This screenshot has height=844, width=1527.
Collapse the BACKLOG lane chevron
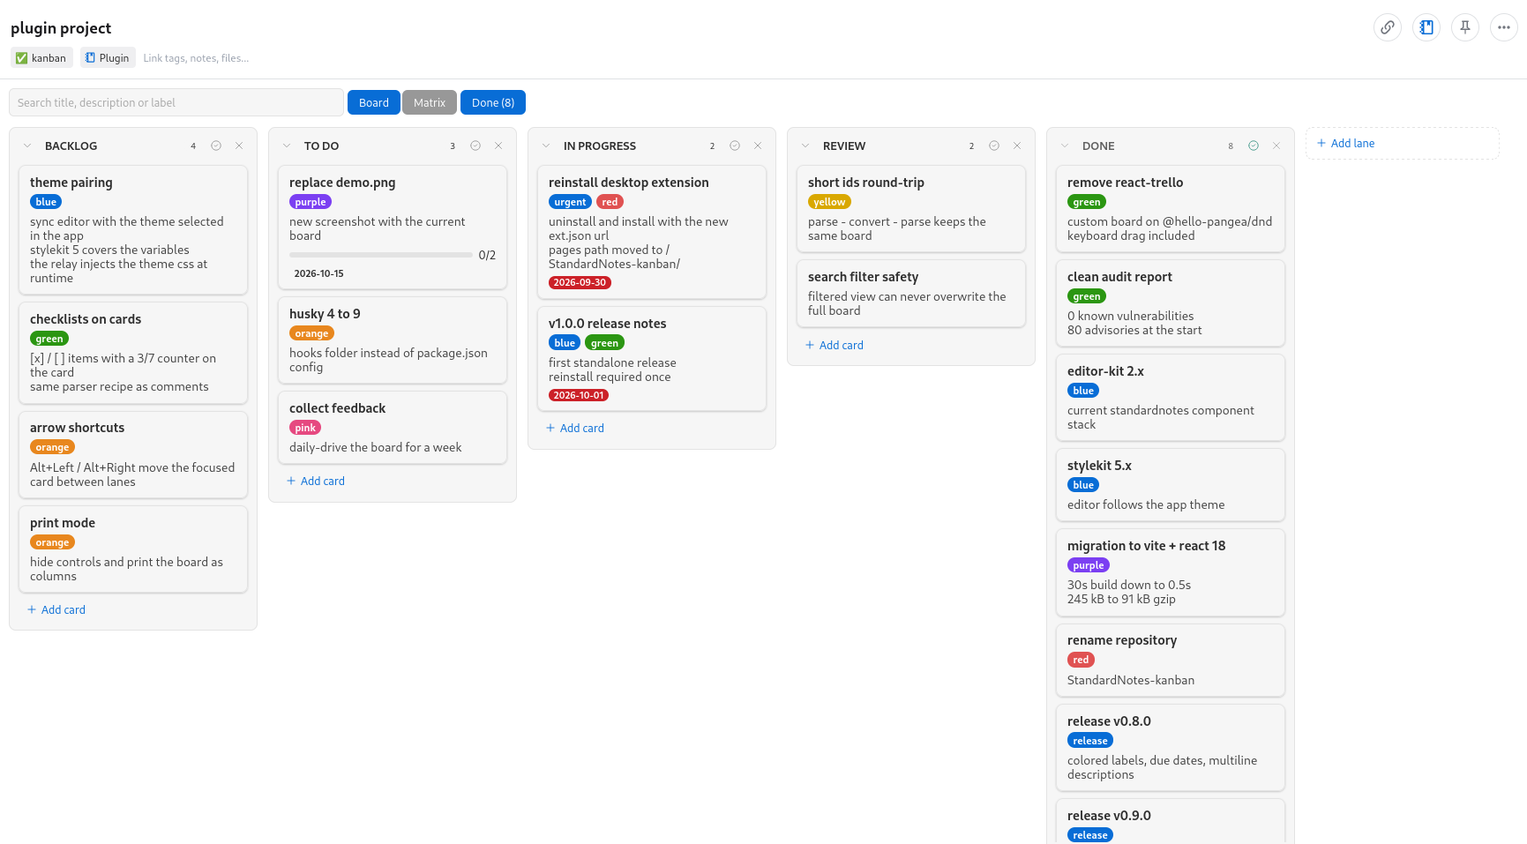click(27, 146)
